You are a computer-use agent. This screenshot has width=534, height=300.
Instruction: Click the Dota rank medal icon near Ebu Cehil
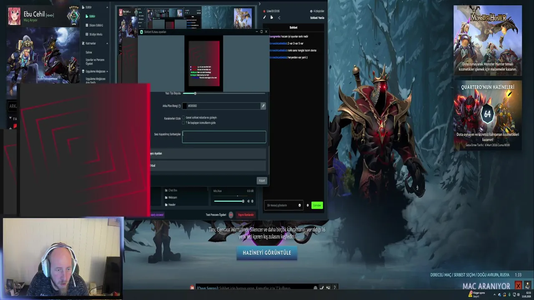click(x=73, y=15)
